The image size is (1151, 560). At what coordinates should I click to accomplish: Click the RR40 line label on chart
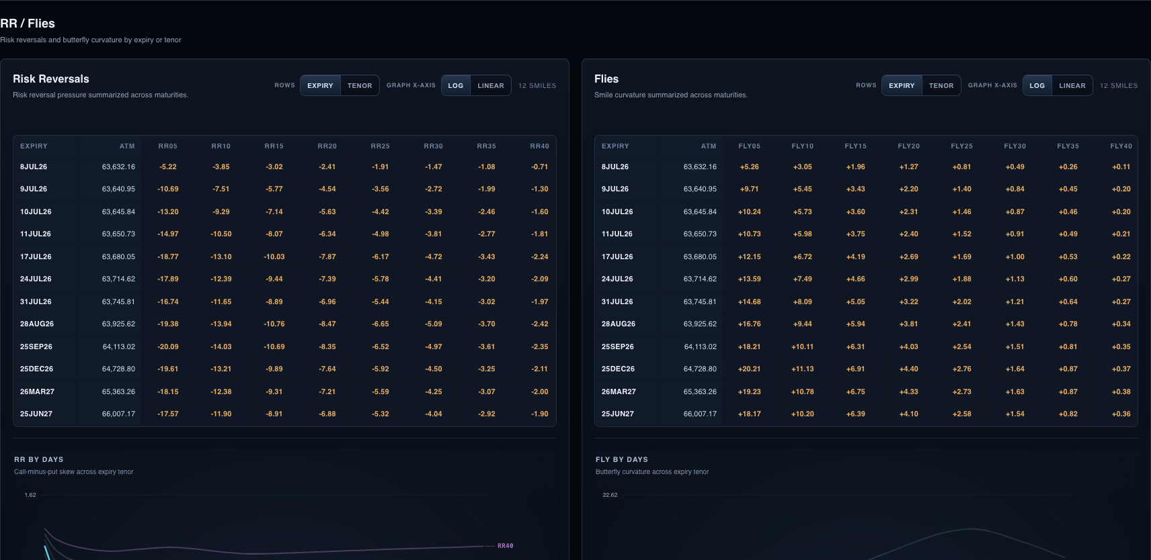coord(506,546)
